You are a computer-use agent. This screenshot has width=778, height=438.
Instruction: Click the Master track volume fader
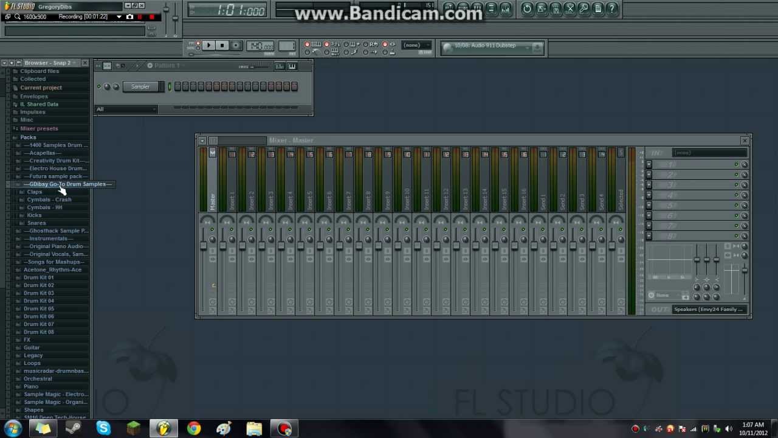203,246
